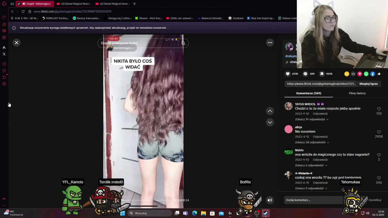Viewport: 388px width, 218px height.
Task: Open more share options arrow
Action: point(379,74)
